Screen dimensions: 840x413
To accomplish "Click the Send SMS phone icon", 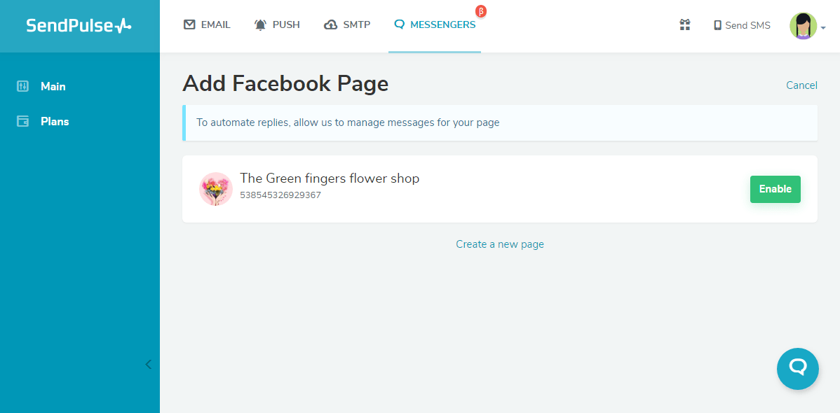I will pos(717,24).
